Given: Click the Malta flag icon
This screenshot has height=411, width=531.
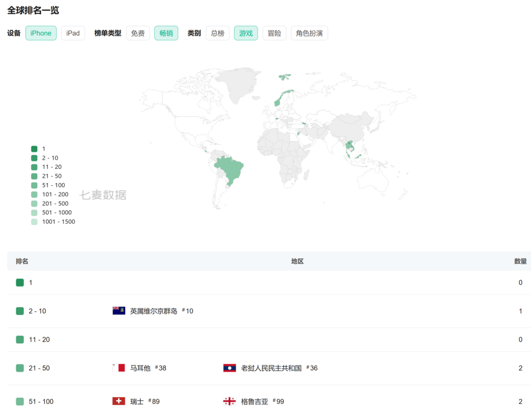Looking at the screenshot, I should pos(119,368).
